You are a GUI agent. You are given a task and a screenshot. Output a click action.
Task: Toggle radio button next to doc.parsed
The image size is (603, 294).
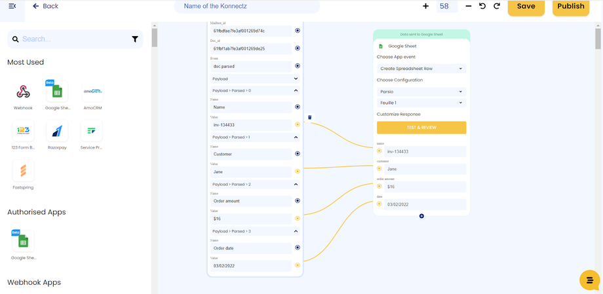point(298,66)
